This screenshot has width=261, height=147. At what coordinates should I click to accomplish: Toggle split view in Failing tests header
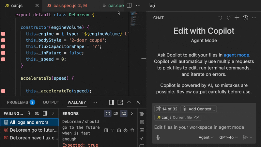(45, 113)
